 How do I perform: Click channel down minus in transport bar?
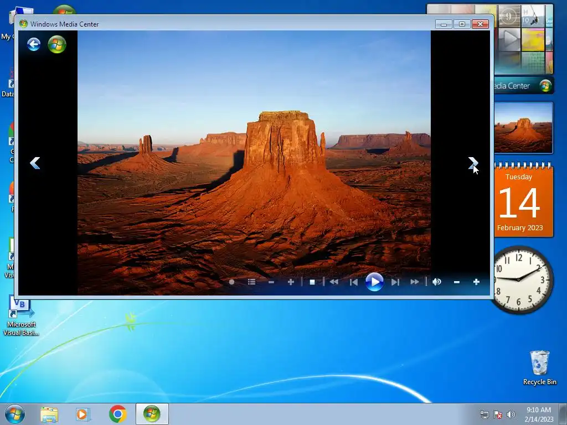tap(271, 282)
